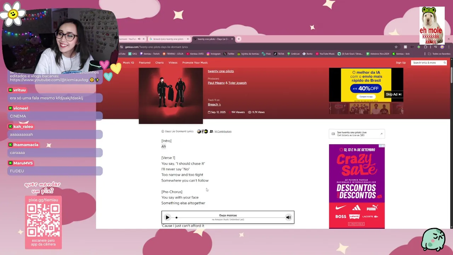Close the breach lyrics Google tab

pyautogui.click(x=188, y=39)
